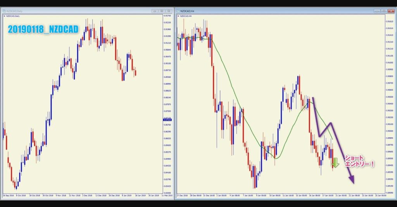Click the purple arrowhead on H4 chart
The image size is (397, 207).
[x=352, y=179]
